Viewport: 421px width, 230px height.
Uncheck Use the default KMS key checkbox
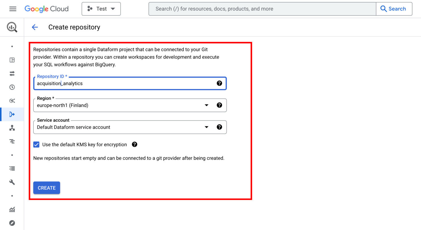click(36, 145)
